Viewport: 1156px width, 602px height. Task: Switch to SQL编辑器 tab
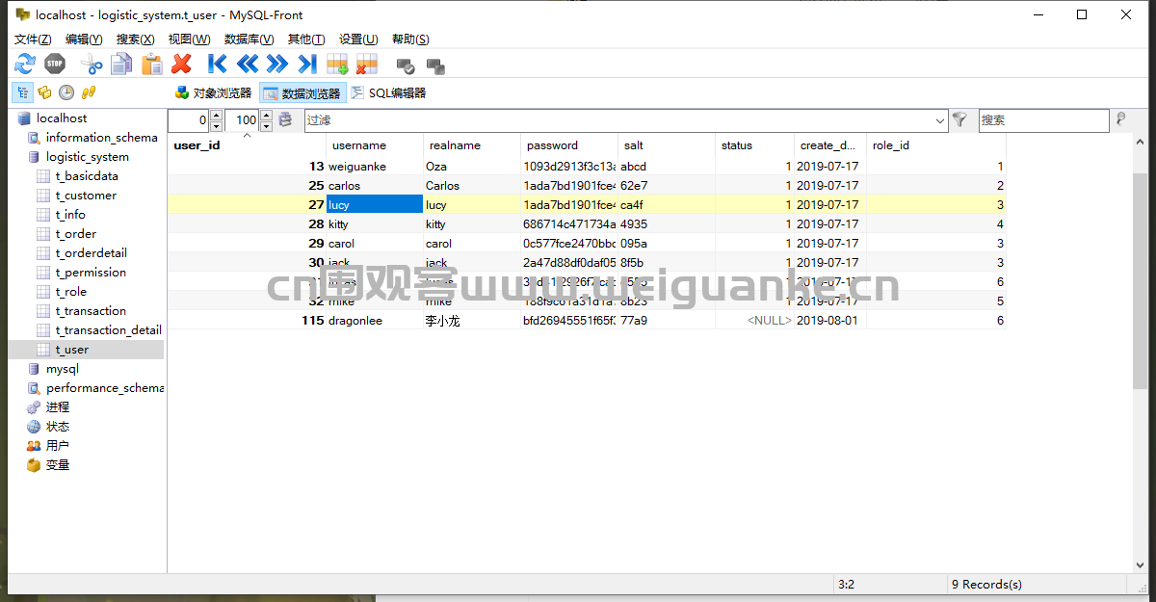pyautogui.click(x=387, y=93)
